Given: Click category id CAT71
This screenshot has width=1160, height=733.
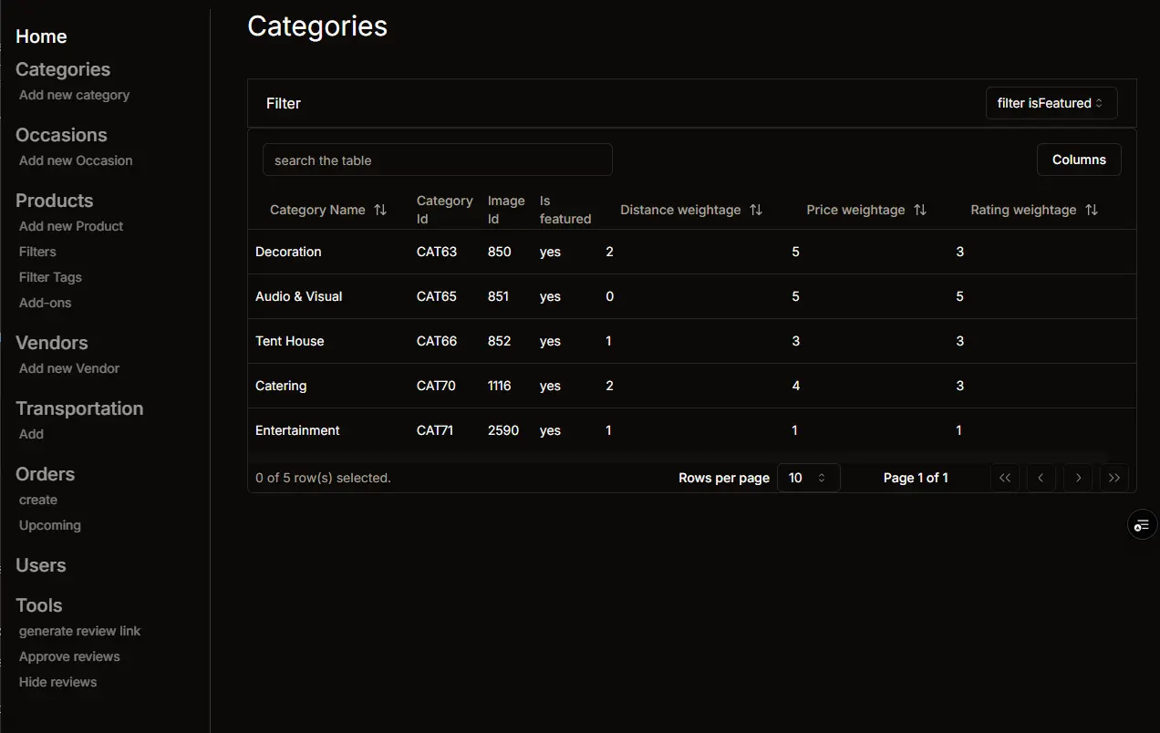Looking at the screenshot, I should click(435, 430).
